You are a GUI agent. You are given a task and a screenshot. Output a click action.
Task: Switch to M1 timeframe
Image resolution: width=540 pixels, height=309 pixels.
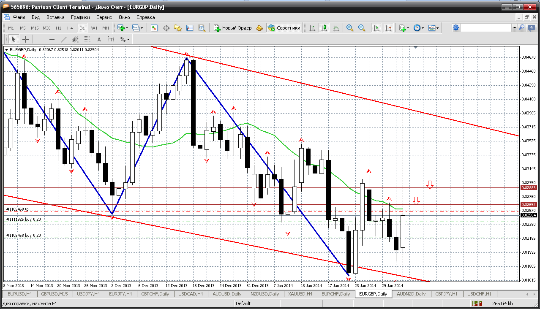(x=11, y=28)
